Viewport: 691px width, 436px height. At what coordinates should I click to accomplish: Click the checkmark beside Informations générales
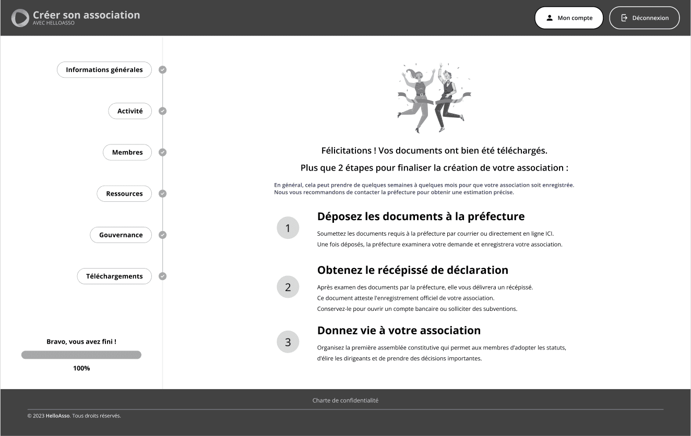(162, 70)
